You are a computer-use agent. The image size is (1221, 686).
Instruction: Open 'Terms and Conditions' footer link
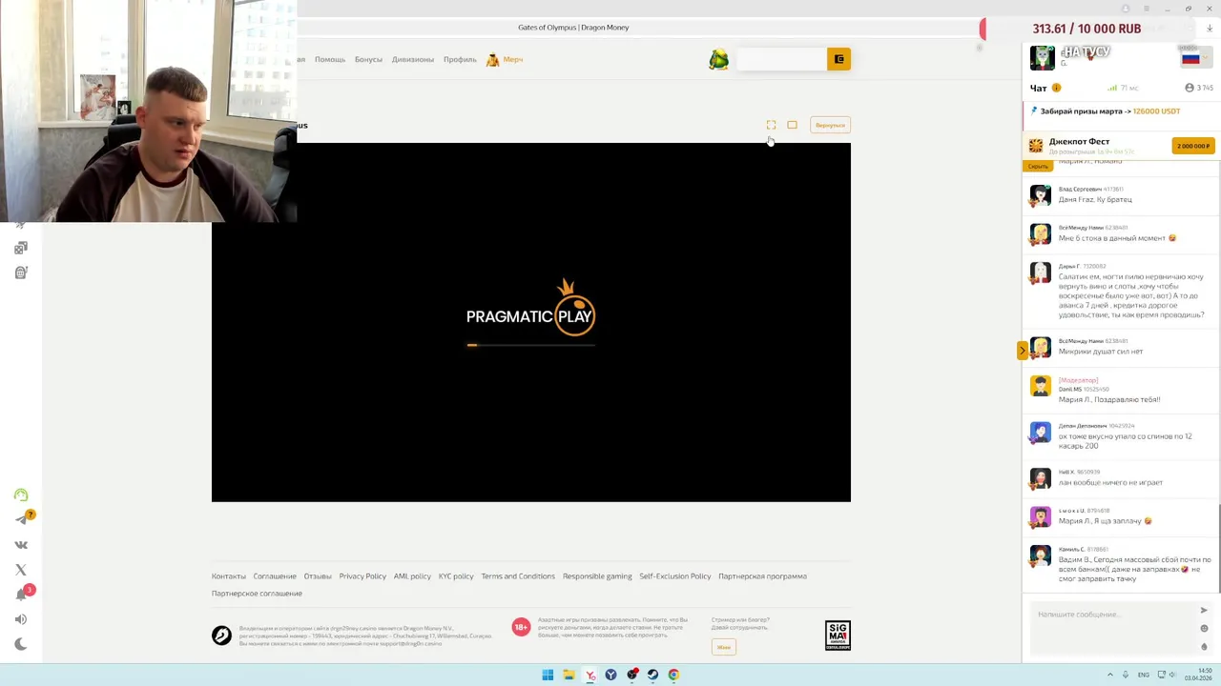click(518, 576)
